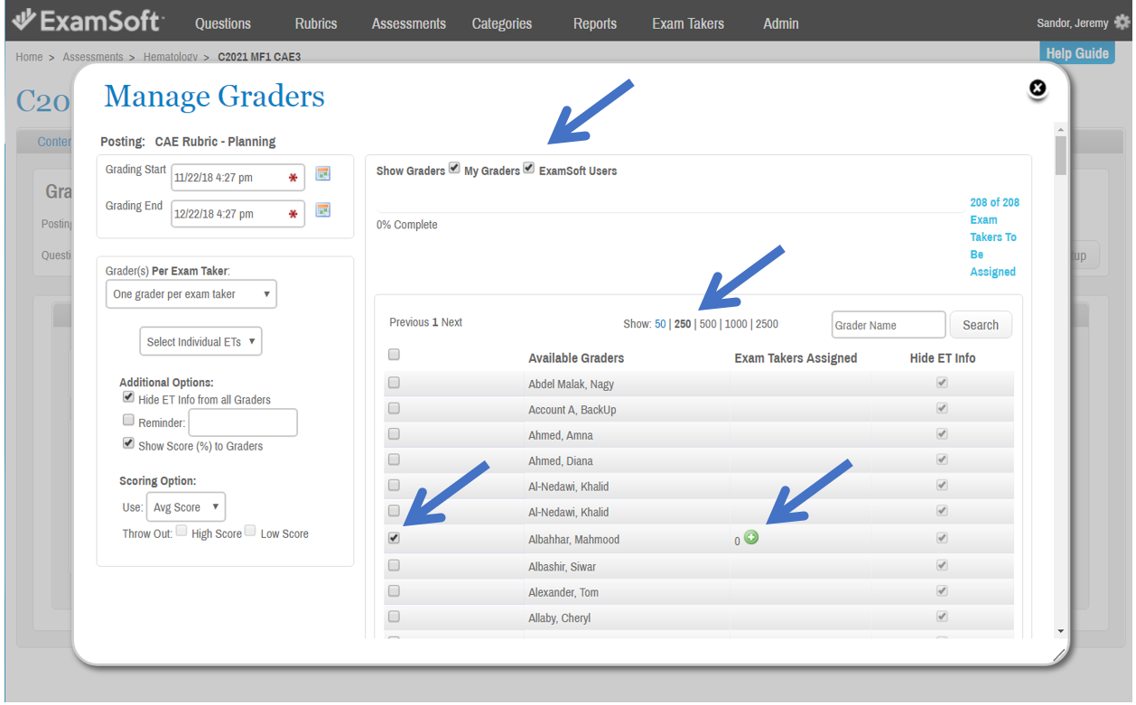Select checkbox for Alexander, Tom

coord(394,591)
